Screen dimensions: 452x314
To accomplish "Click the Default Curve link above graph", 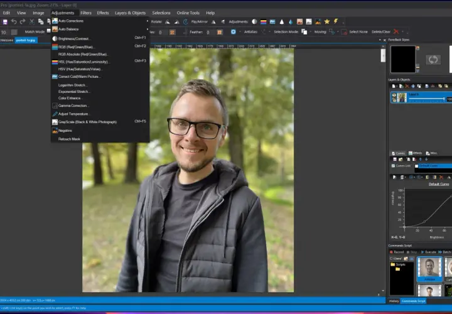I will 439,184.
